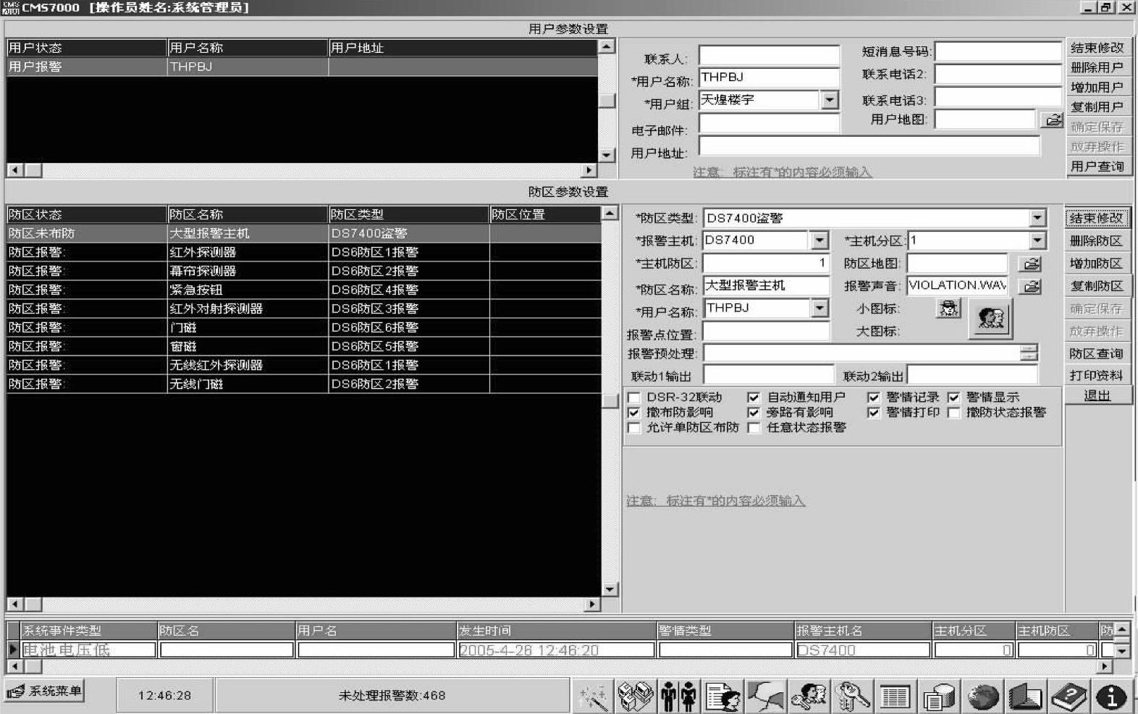This screenshot has width=1138, height=714.
Task: Expand the 防区类型 dropdown
Action: (1037, 218)
